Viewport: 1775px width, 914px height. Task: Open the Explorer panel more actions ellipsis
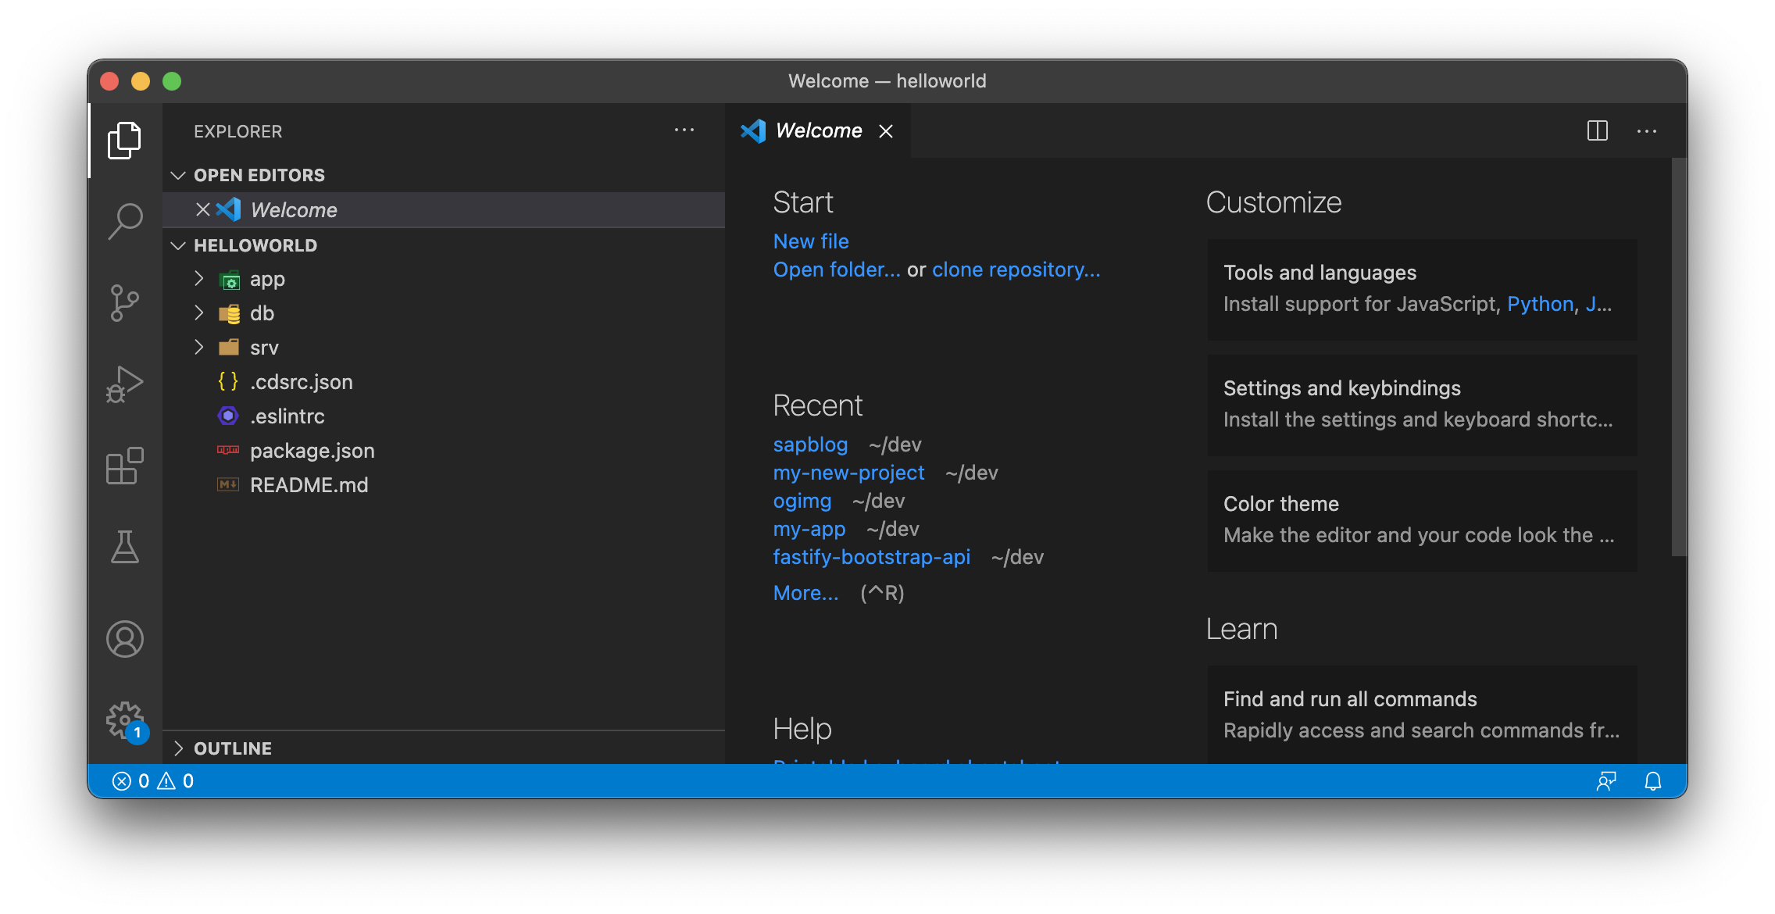coord(684,130)
